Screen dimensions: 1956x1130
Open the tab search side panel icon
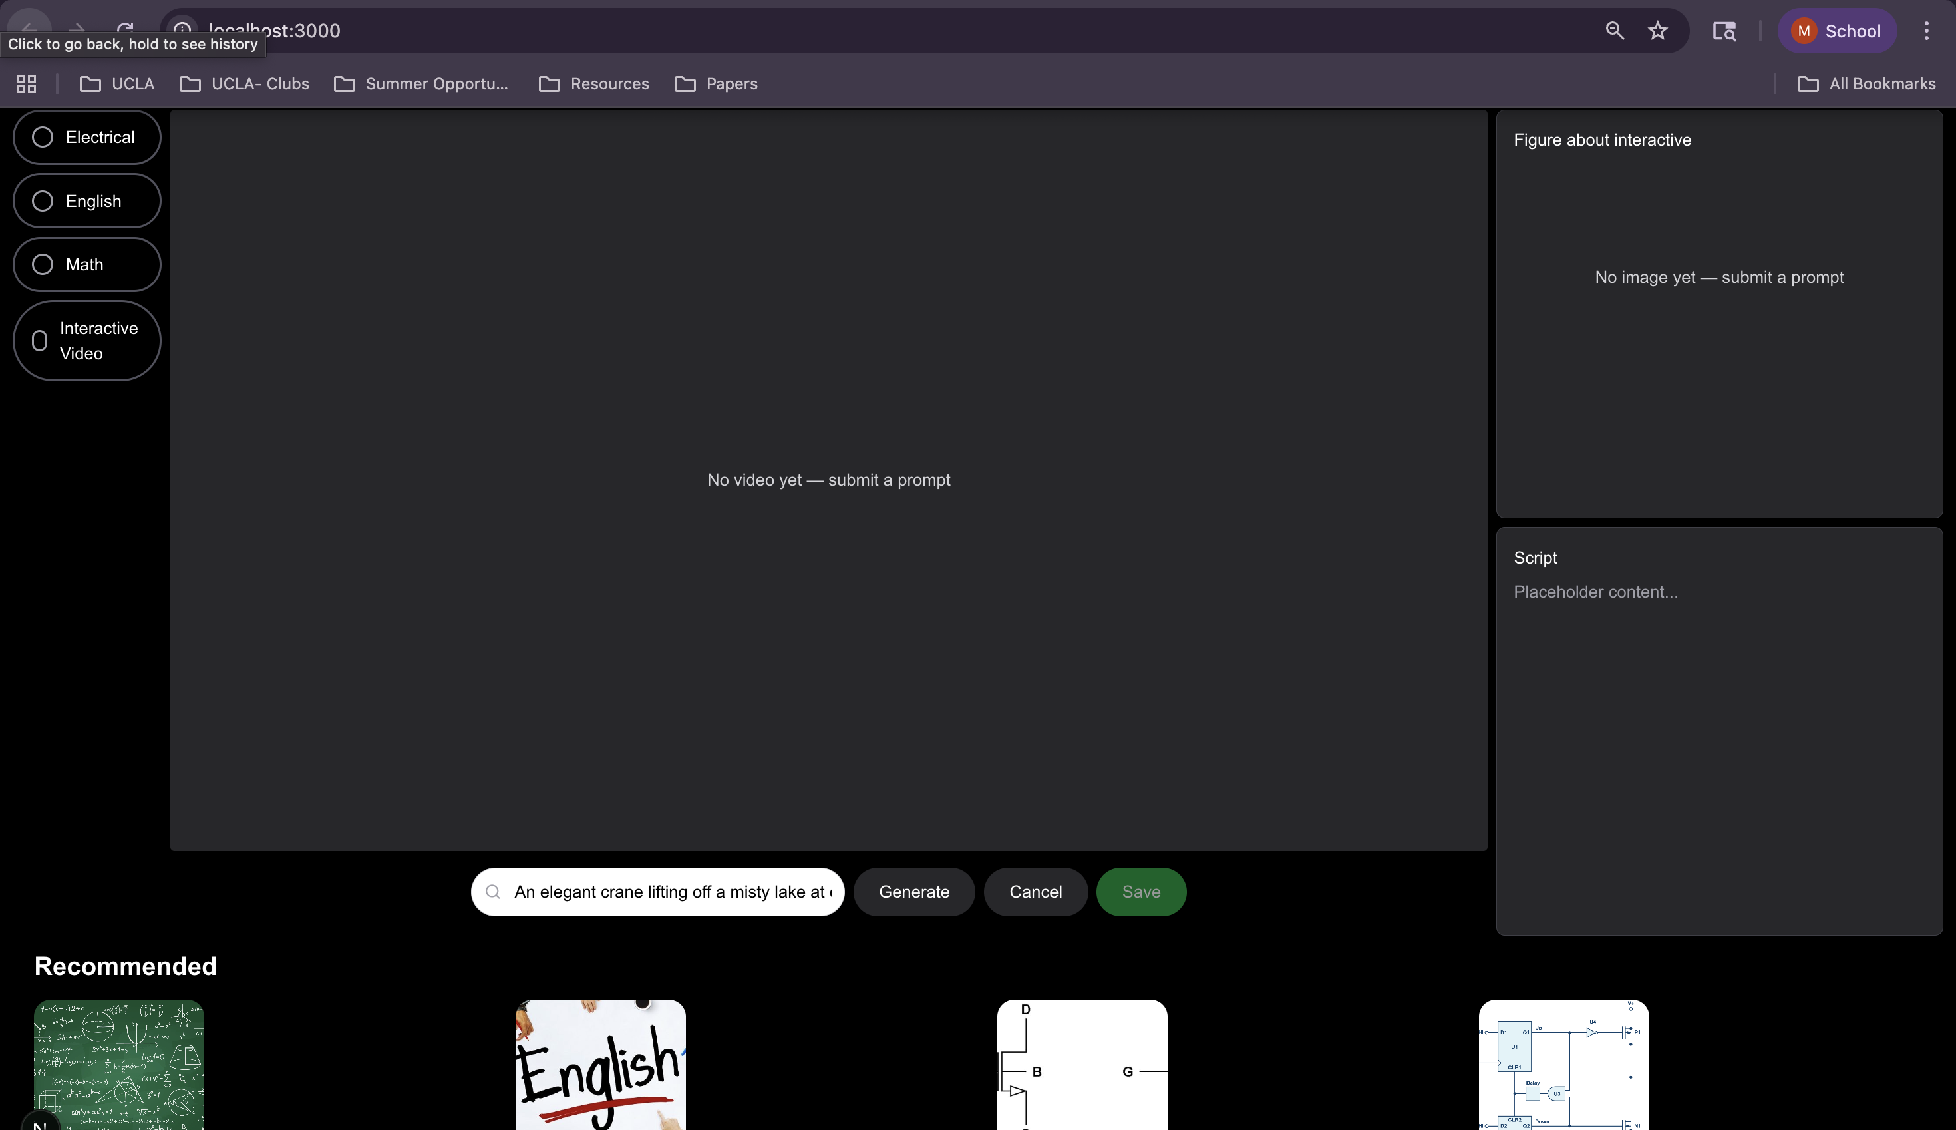point(1724,30)
